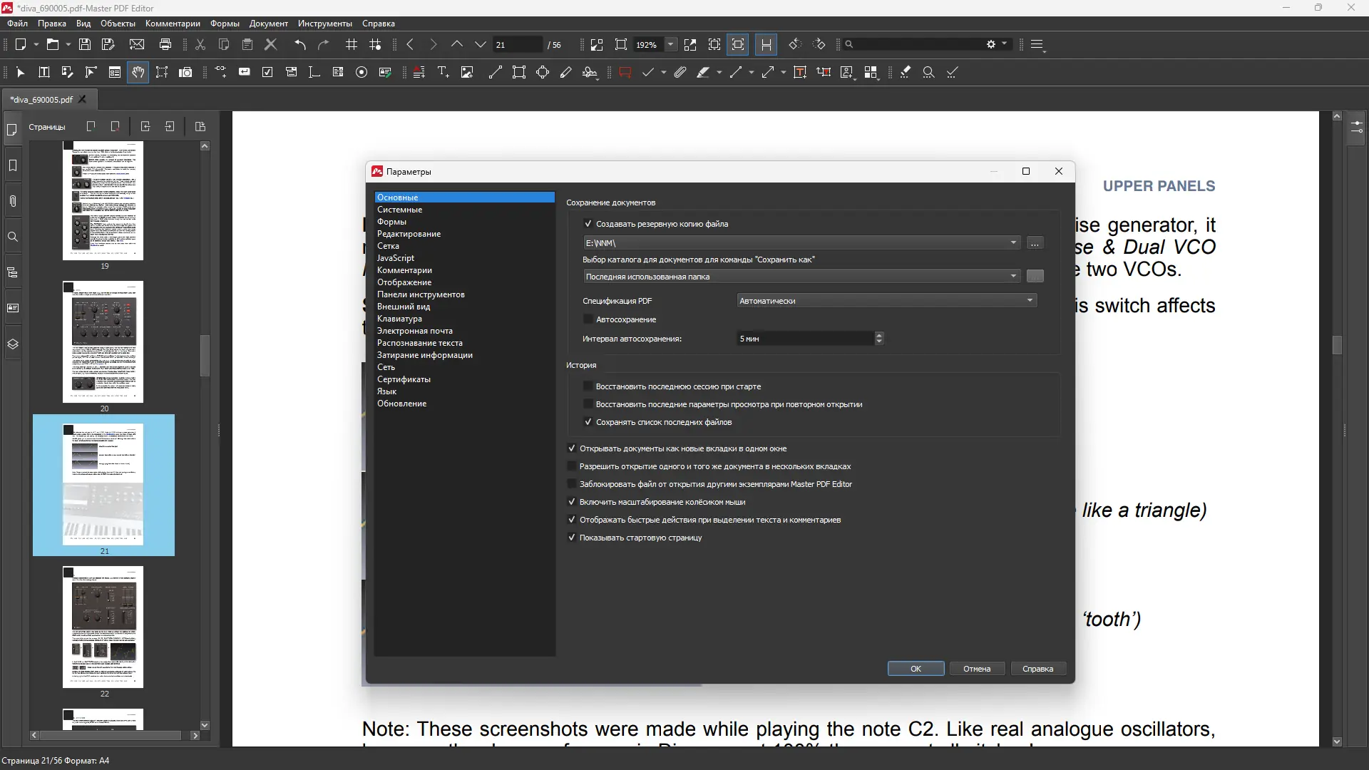The width and height of the screenshot is (1369, 770).
Task: Disable 'Автосохранение'
Action: click(x=588, y=319)
